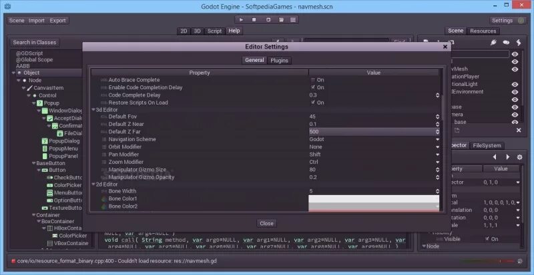The height and width of the screenshot is (275, 534).
Task: Click the Close button in Editor Settings
Action: point(266,223)
